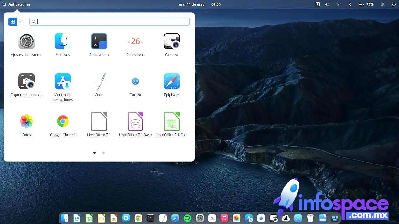Open the Trash in the dock
The width and height of the screenshot is (399, 224).
coord(310,218)
